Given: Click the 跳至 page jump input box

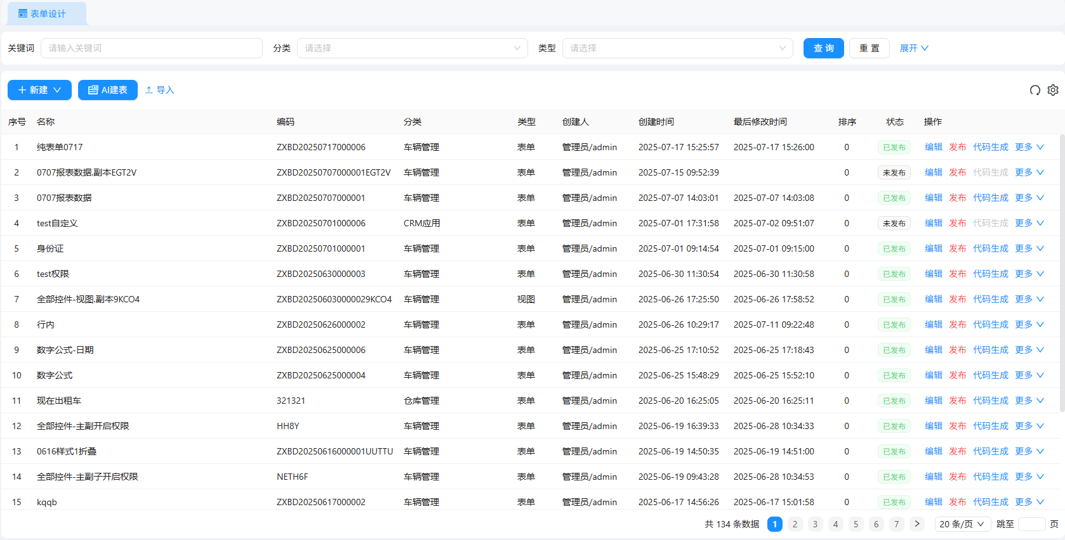Looking at the screenshot, I should click(x=1031, y=524).
